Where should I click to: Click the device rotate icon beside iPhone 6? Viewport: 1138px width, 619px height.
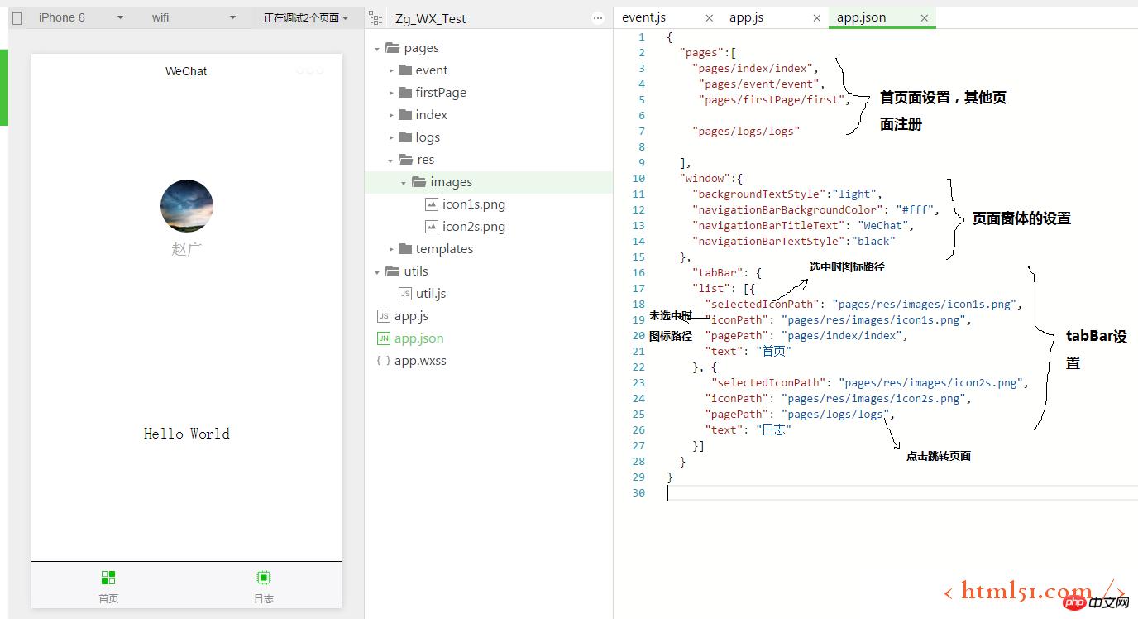pos(17,17)
